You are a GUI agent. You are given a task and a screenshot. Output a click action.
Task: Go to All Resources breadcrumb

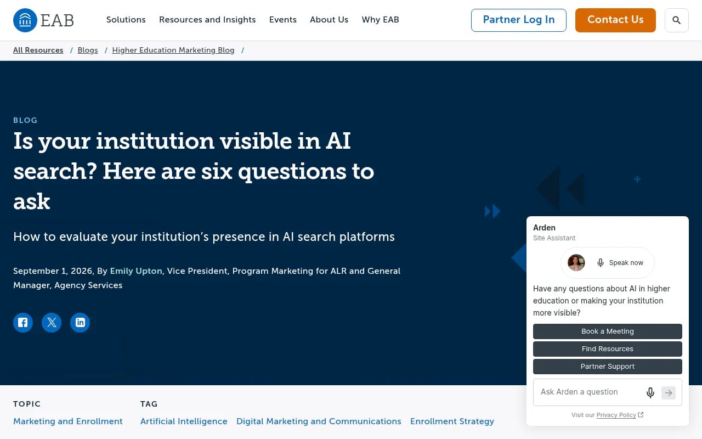(38, 50)
